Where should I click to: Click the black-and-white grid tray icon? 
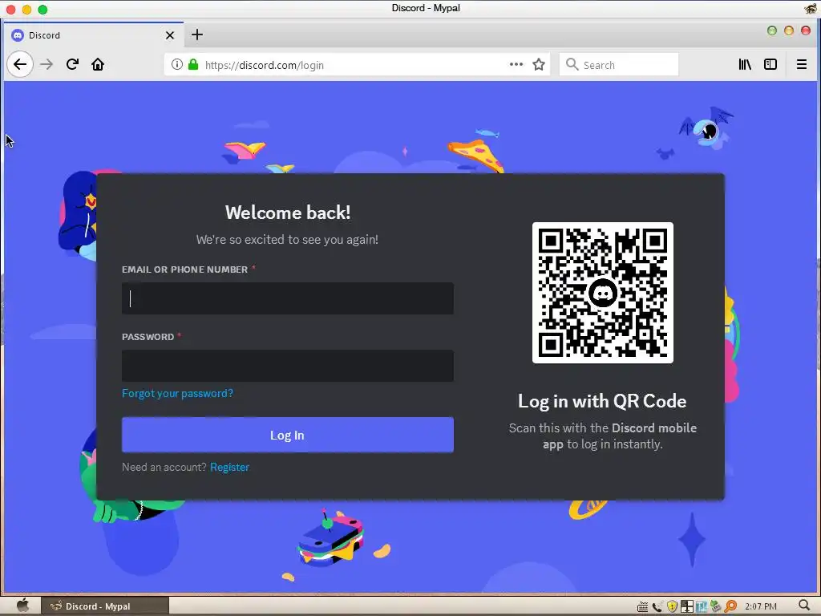tap(687, 606)
